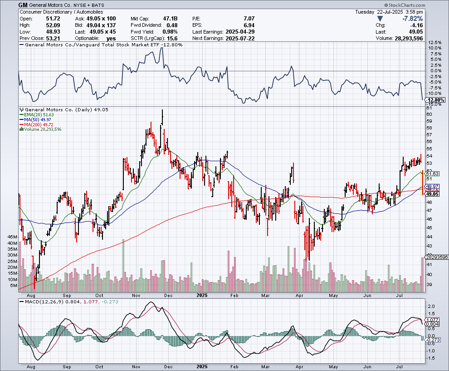Click the 0.804 MACD tag on the axis
This screenshot has width=449, height=371.
[x=432, y=324]
